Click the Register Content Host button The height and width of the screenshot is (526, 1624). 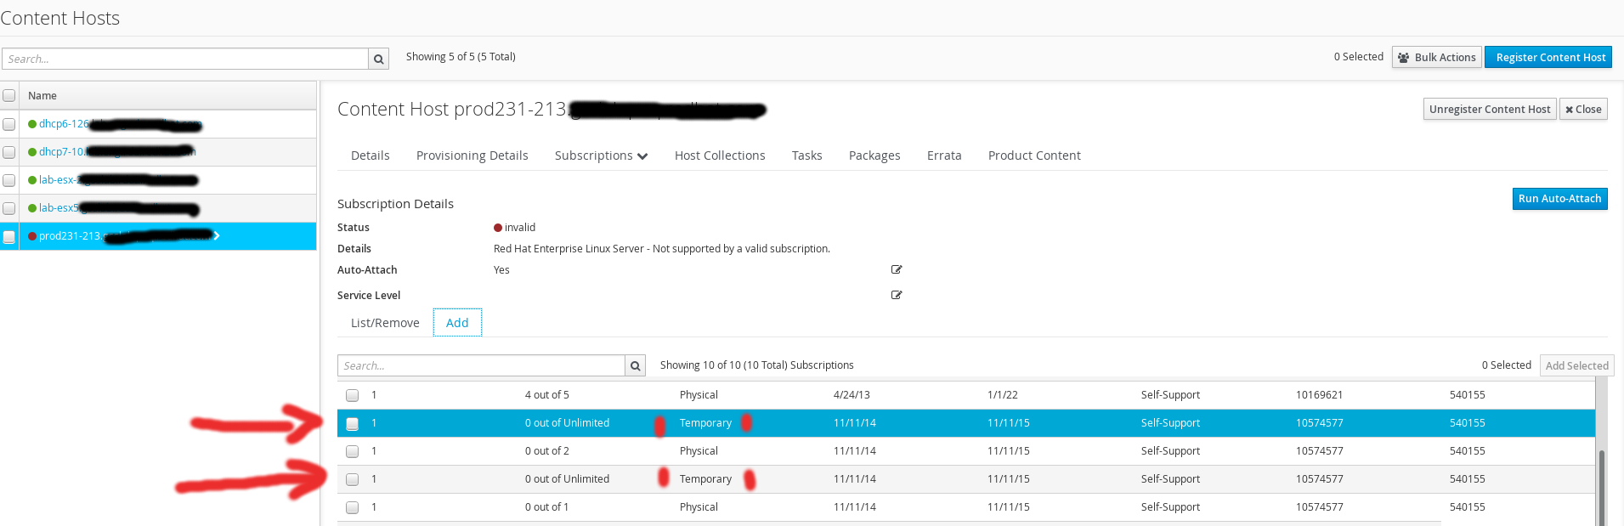(x=1550, y=58)
